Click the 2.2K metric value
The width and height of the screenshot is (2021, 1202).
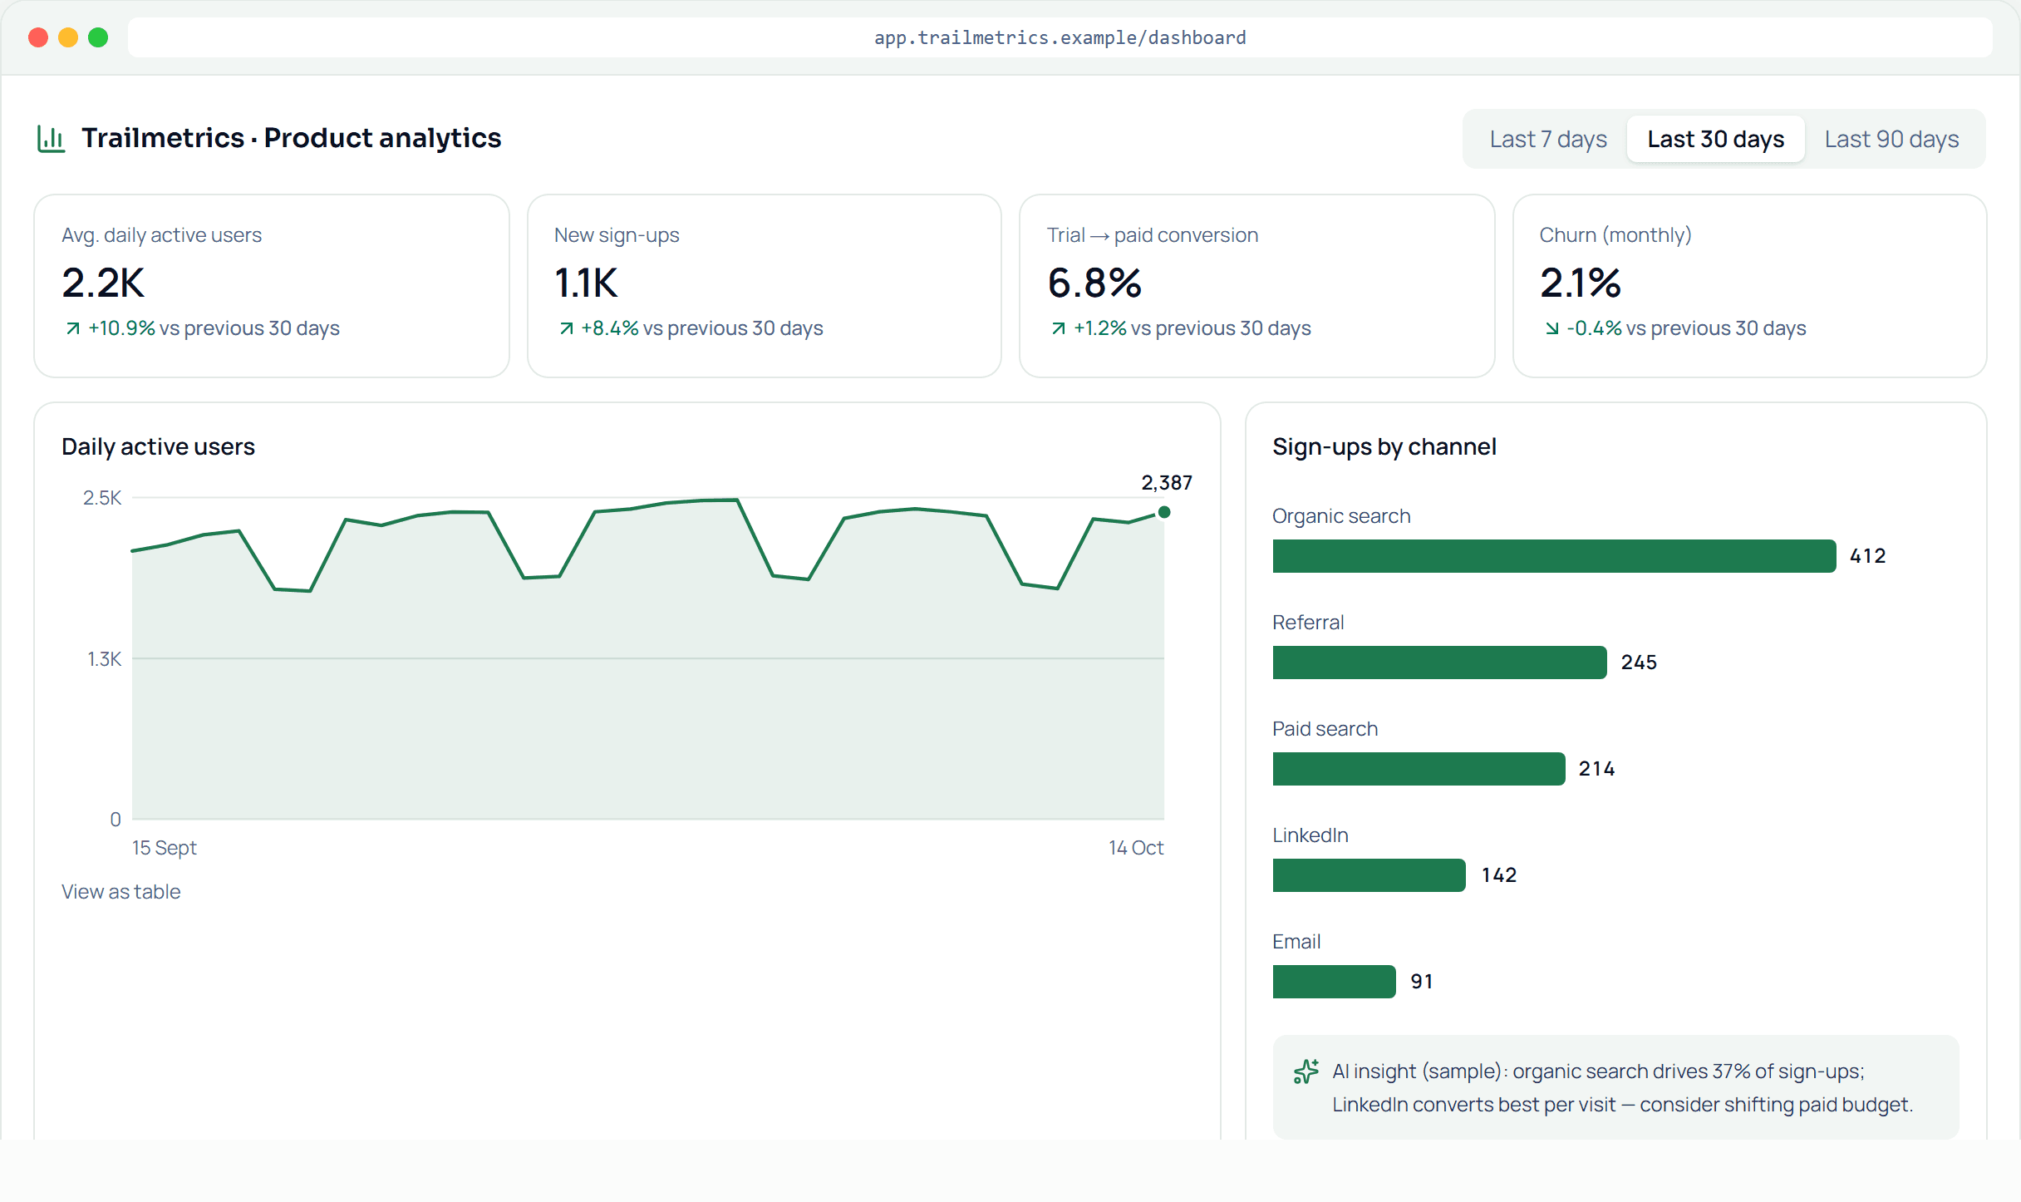(103, 283)
